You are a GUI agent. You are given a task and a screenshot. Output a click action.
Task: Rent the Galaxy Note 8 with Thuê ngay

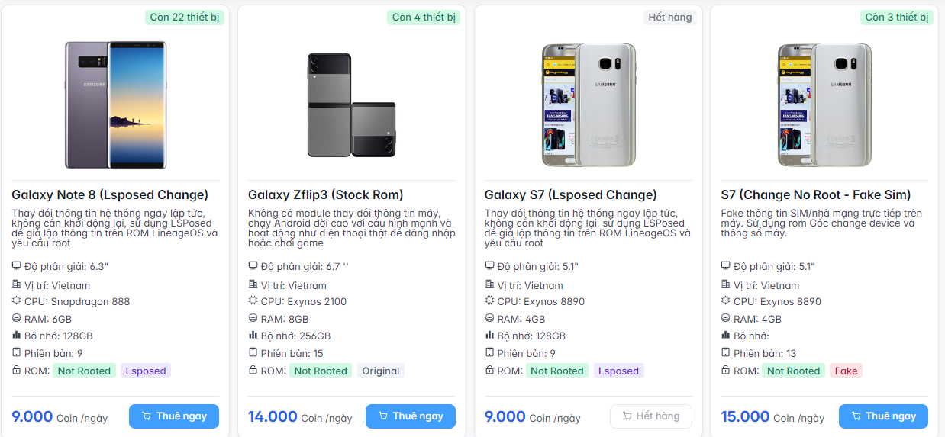click(174, 416)
